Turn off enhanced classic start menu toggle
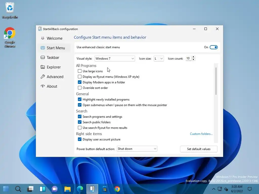Image resolution: width=259 pixels, height=194 pixels. click(213, 47)
